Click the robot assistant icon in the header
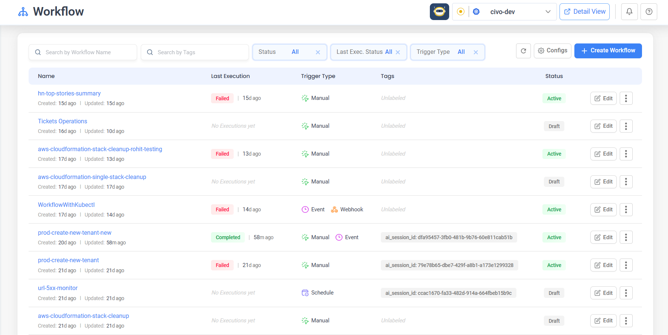Image resolution: width=668 pixels, height=335 pixels. click(x=440, y=12)
